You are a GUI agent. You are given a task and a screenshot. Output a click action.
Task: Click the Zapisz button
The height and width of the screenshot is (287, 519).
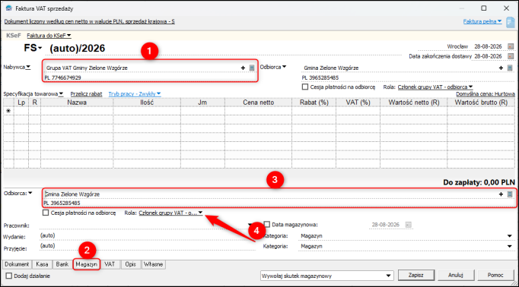[x=416, y=275]
